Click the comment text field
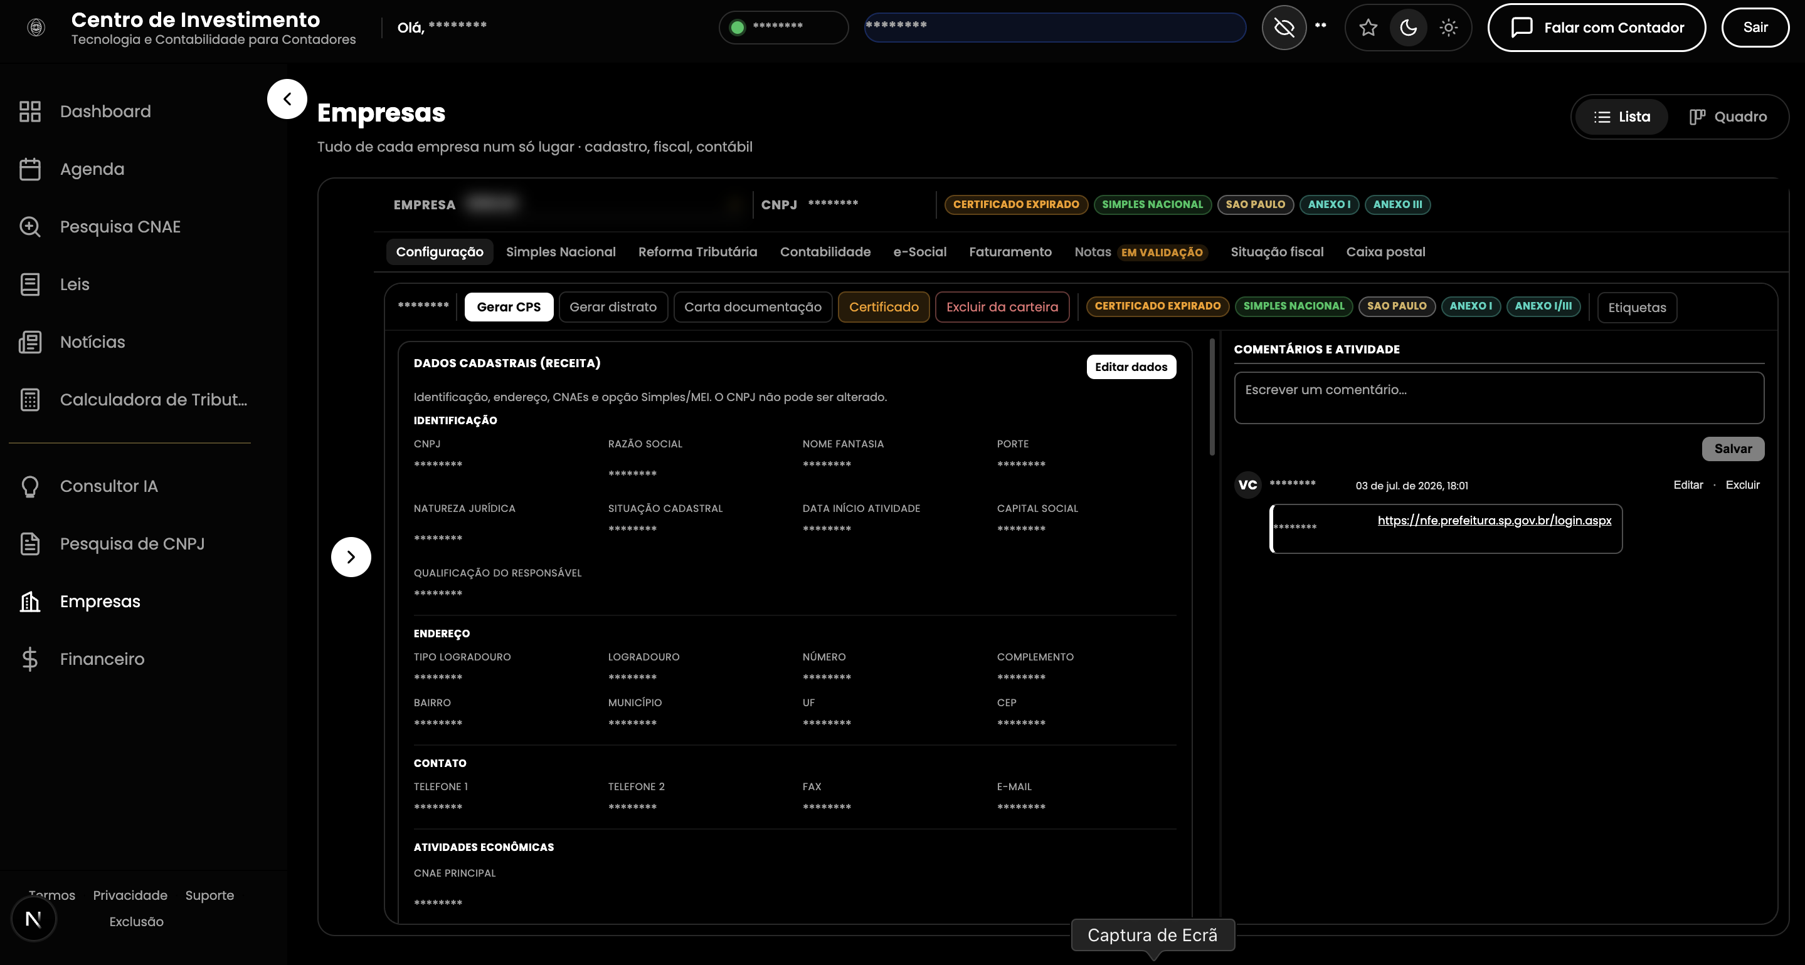This screenshot has height=965, width=1805. (x=1499, y=398)
